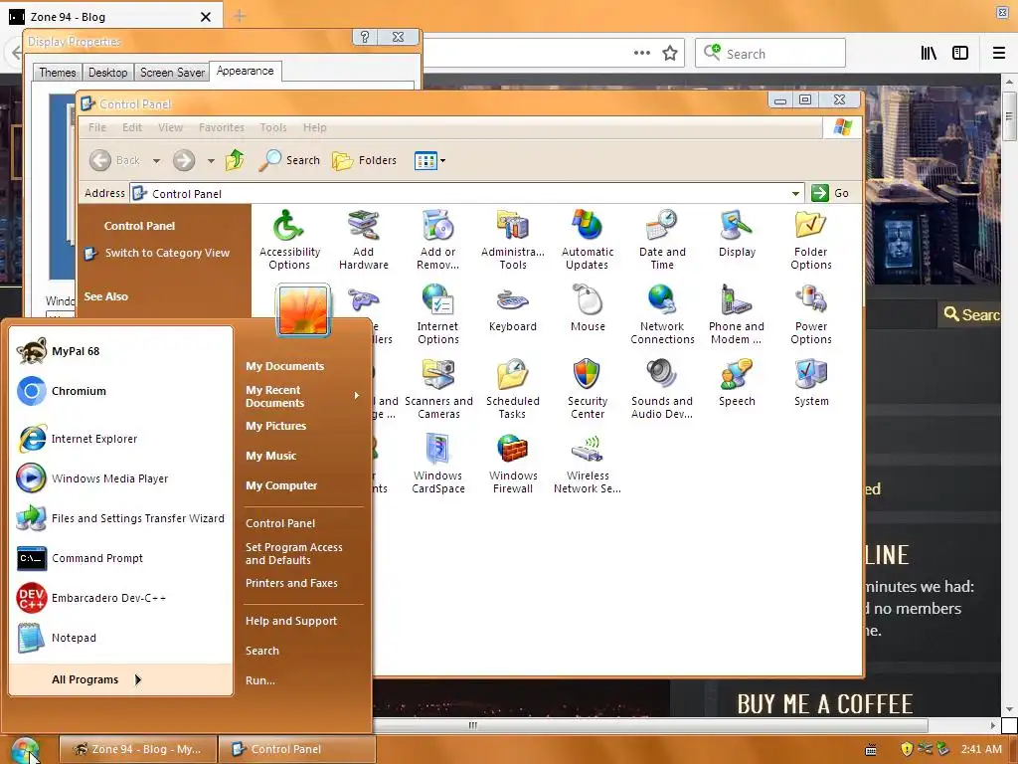1018x764 pixels.
Task: Open the View menu in Control Panel
Action: (x=170, y=127)
